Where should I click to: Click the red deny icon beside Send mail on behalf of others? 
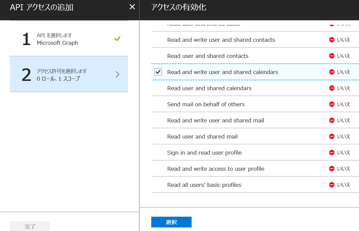[332, 104]
